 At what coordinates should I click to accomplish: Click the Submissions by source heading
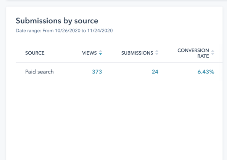pyautogui.click(x=57, y=21)
